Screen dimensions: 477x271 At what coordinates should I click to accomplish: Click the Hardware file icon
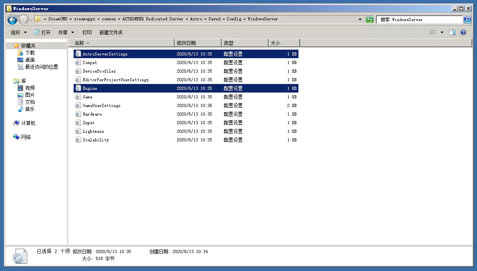(x=78, y=114)
